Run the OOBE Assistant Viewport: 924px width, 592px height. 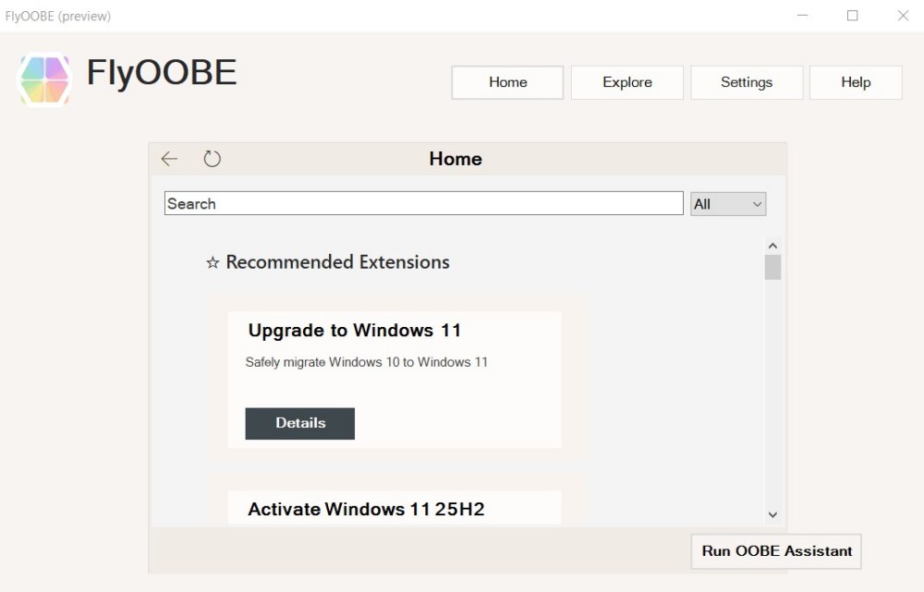(775, 551)
